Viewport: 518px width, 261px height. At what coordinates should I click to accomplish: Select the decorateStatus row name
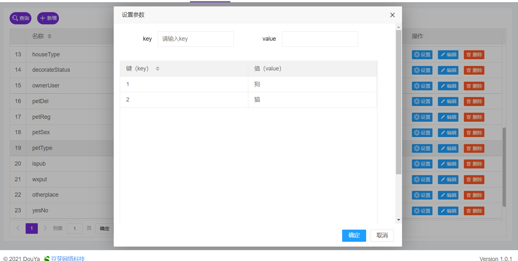51,70
